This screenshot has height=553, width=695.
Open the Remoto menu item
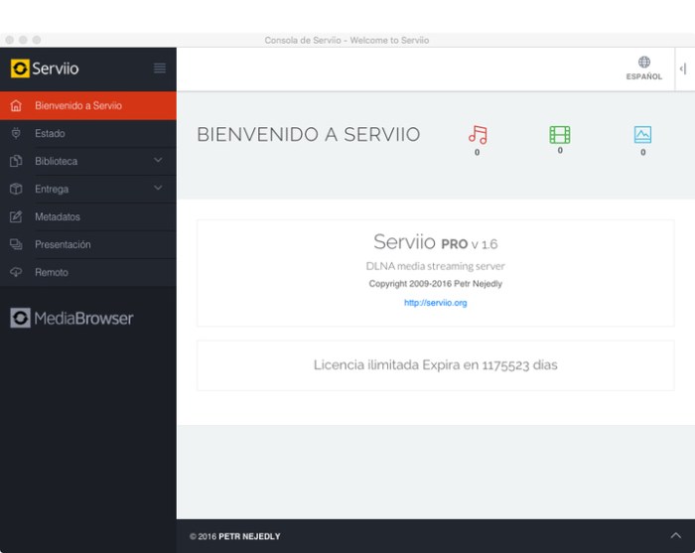pyautogui.click(x=88, y=272)
